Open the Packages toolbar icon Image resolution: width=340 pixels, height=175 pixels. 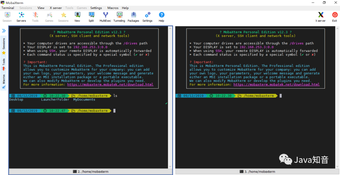pos(133,17)
